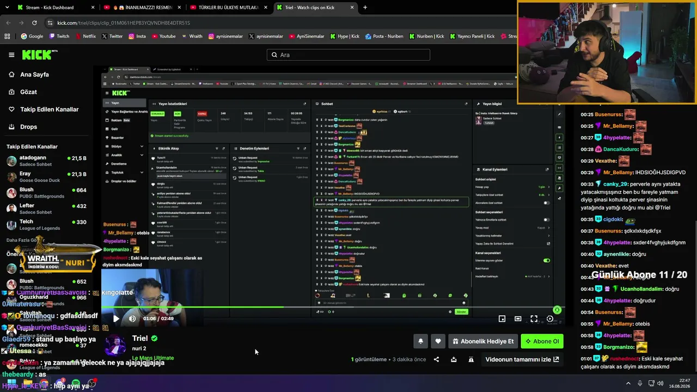
Task: Click the "01:06 / 02:49" playback time
Action: [158, 318]
